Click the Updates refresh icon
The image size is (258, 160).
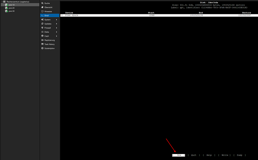42,24
